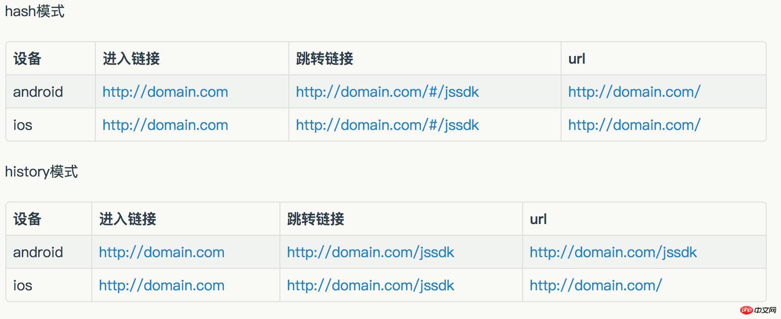Open android 进入链接 in hash table
The height and width of the screenshot is (319, 781).
[165, 92]
